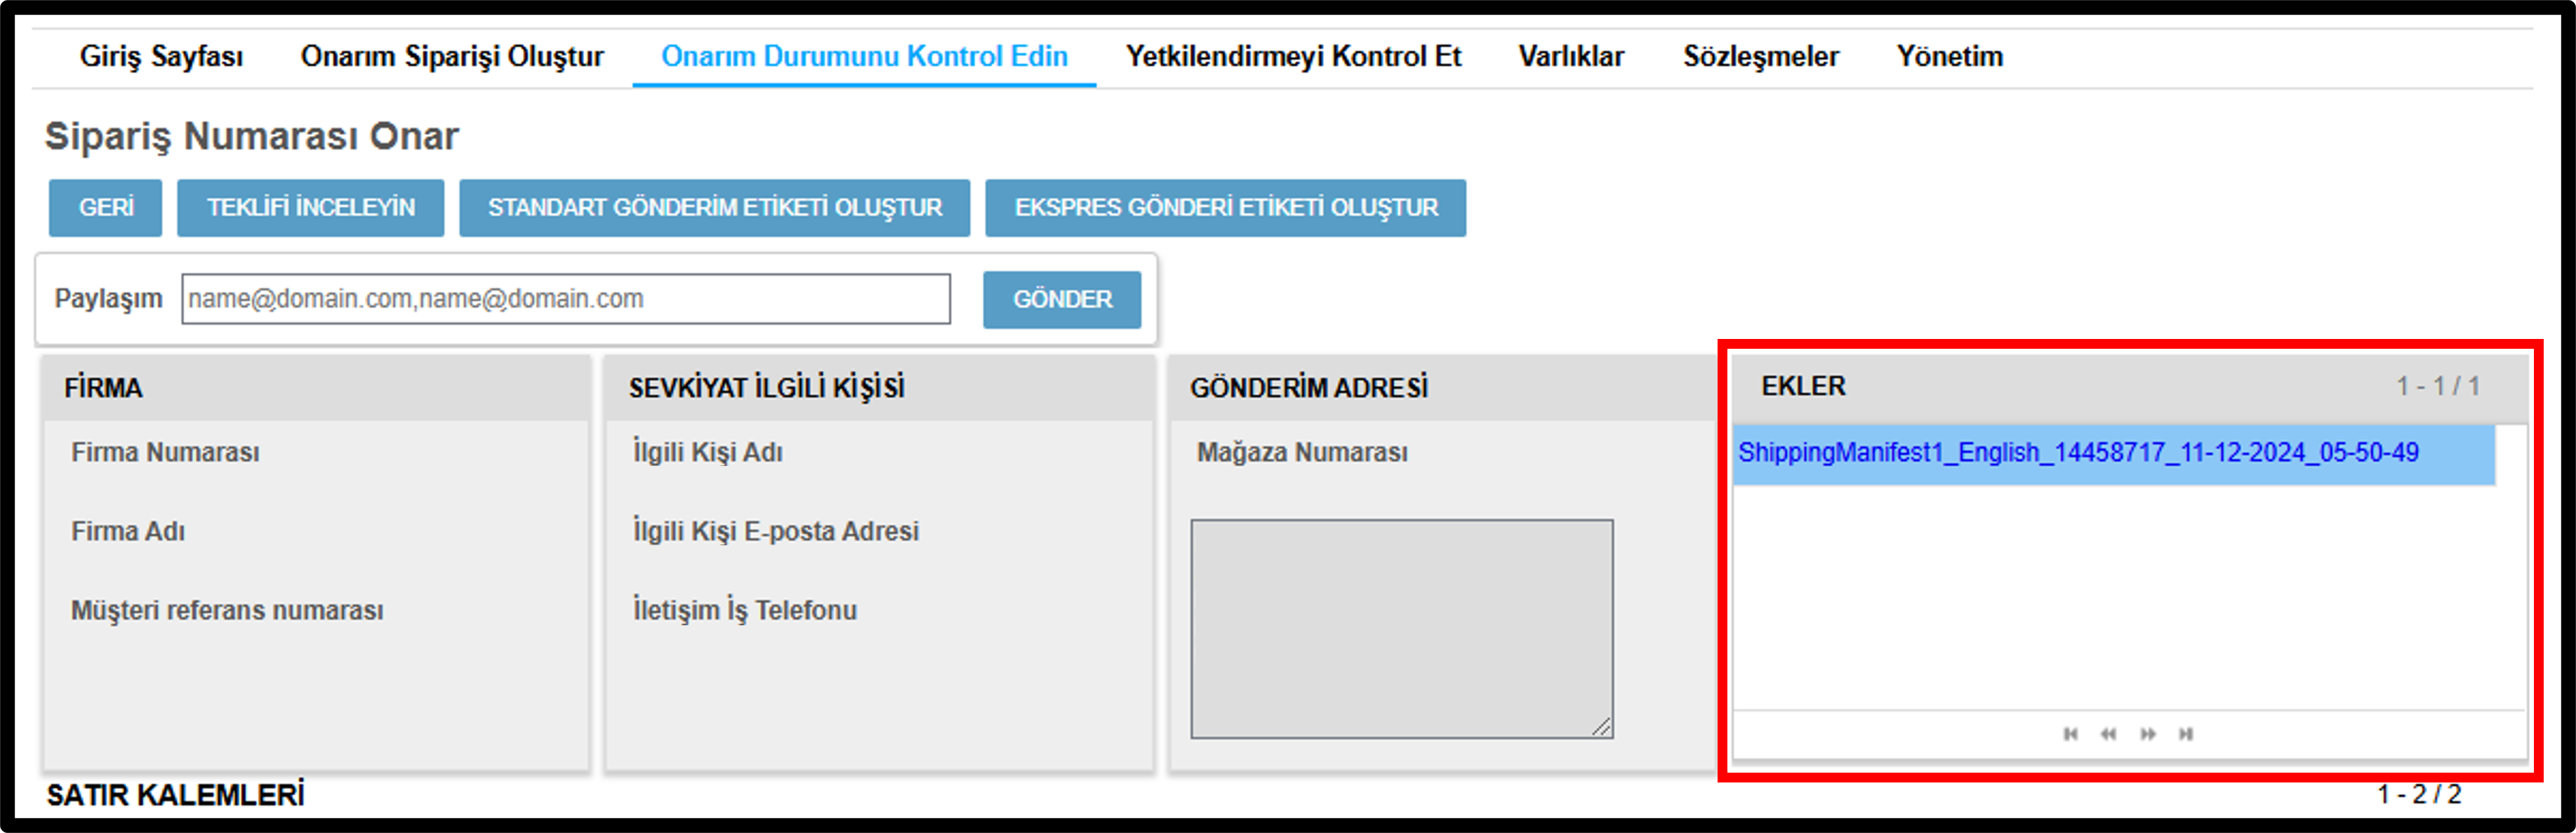Click EKSPRES GÖNDERİ ETİKETİ OLUŞTUR button
Viewport: 2576px width, 833px height.
click(1226, 208)
